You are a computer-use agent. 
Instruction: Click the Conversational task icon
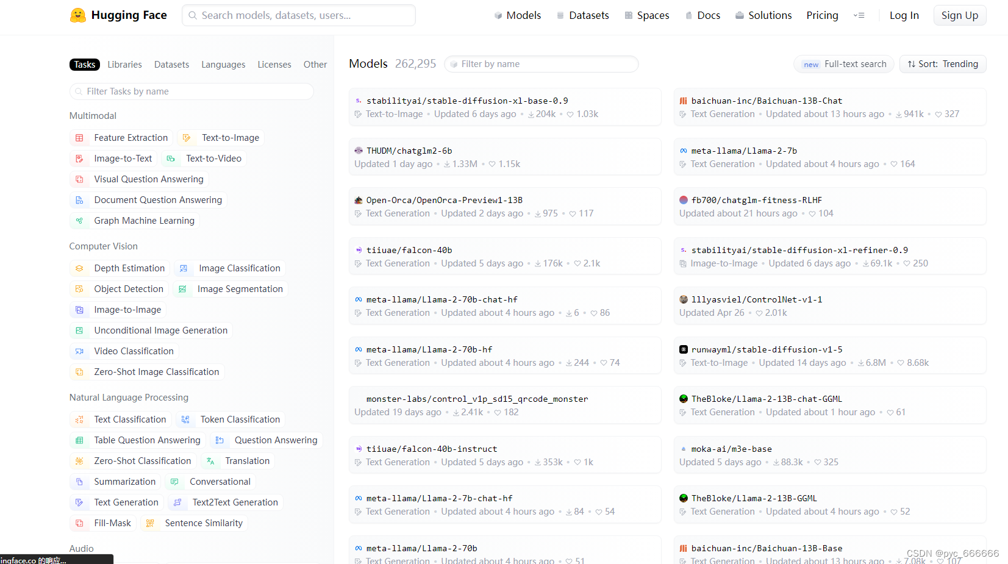tap(174, 482)
